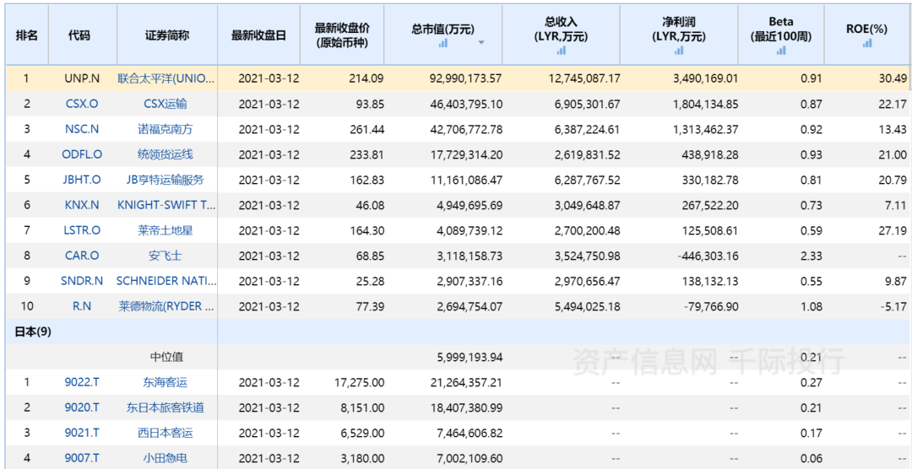
Task: Open stock code 9007.T
Action: (x=83, y=459)
